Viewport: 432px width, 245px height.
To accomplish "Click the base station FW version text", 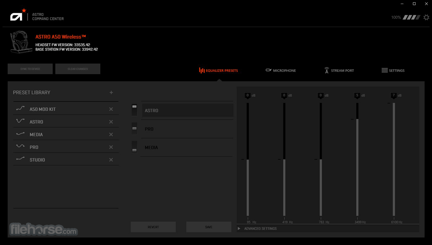I will click(x=67, y=49).
